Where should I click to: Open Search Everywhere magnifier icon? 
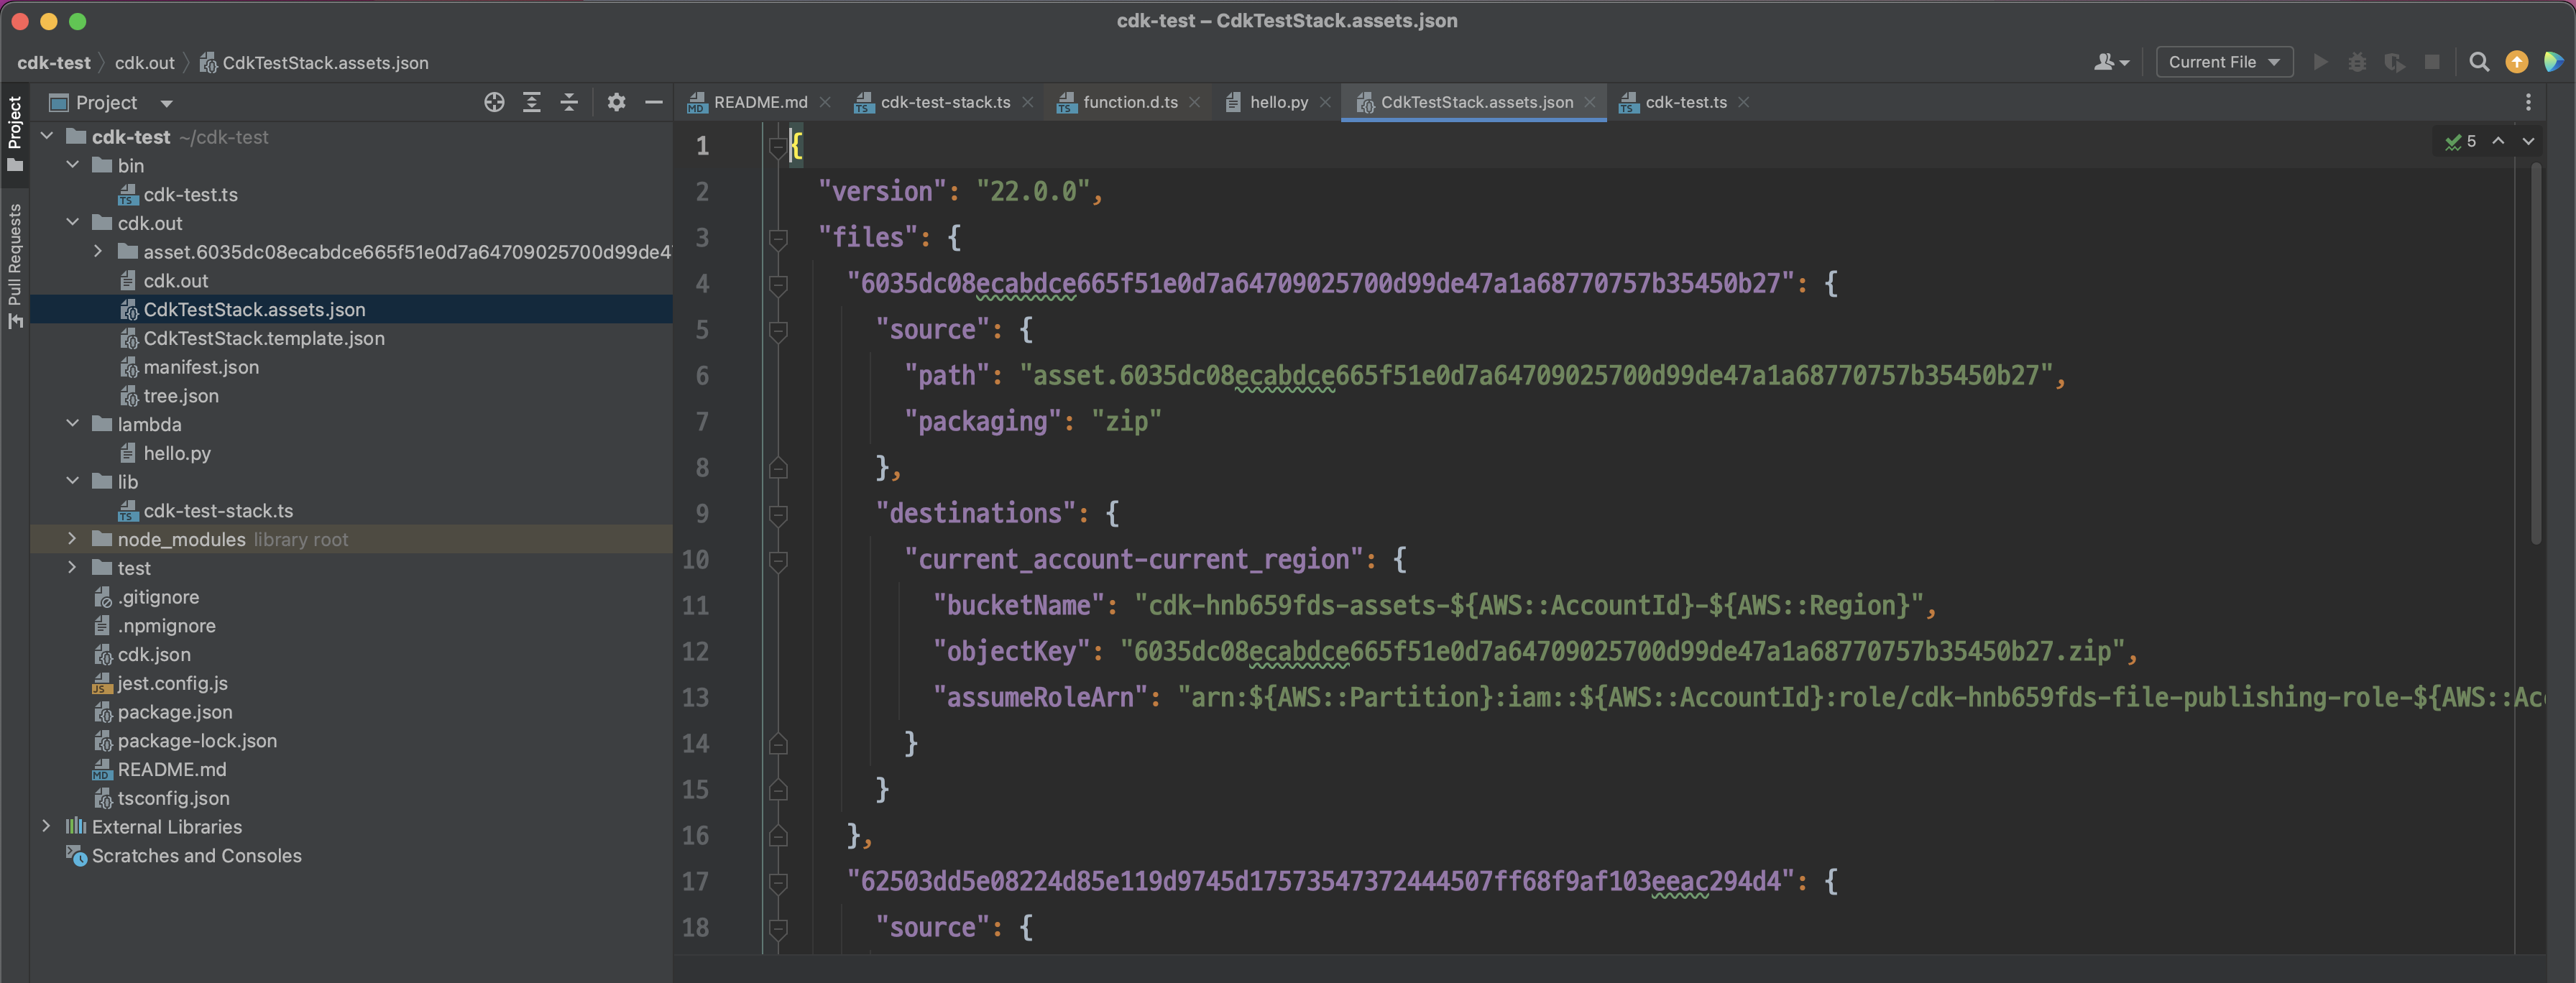pyautogui.click(x=2478, y=62)
